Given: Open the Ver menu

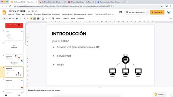Looking at the screenshot, I should click(23, 14).
